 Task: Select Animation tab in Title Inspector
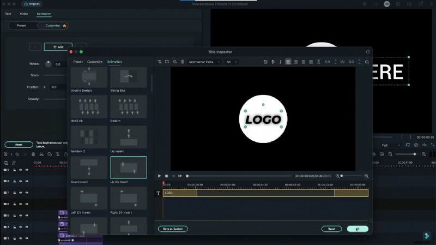tap(114, 62)
